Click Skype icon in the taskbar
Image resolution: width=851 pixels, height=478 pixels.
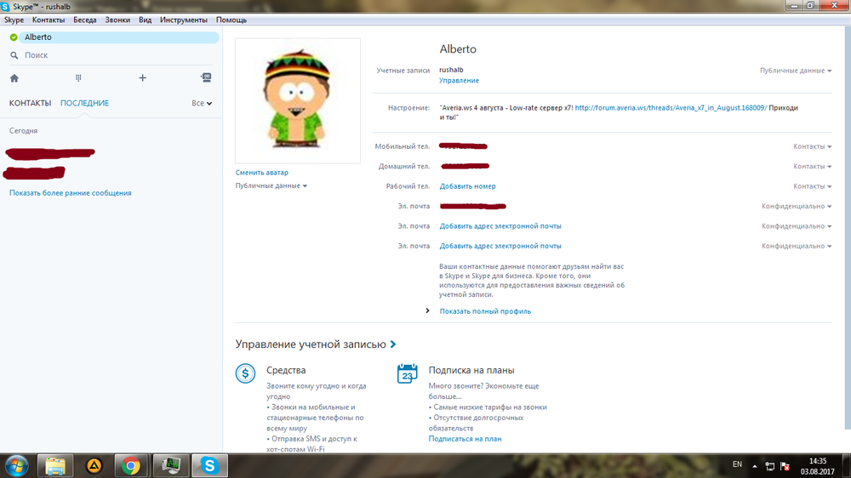(209, 465)
